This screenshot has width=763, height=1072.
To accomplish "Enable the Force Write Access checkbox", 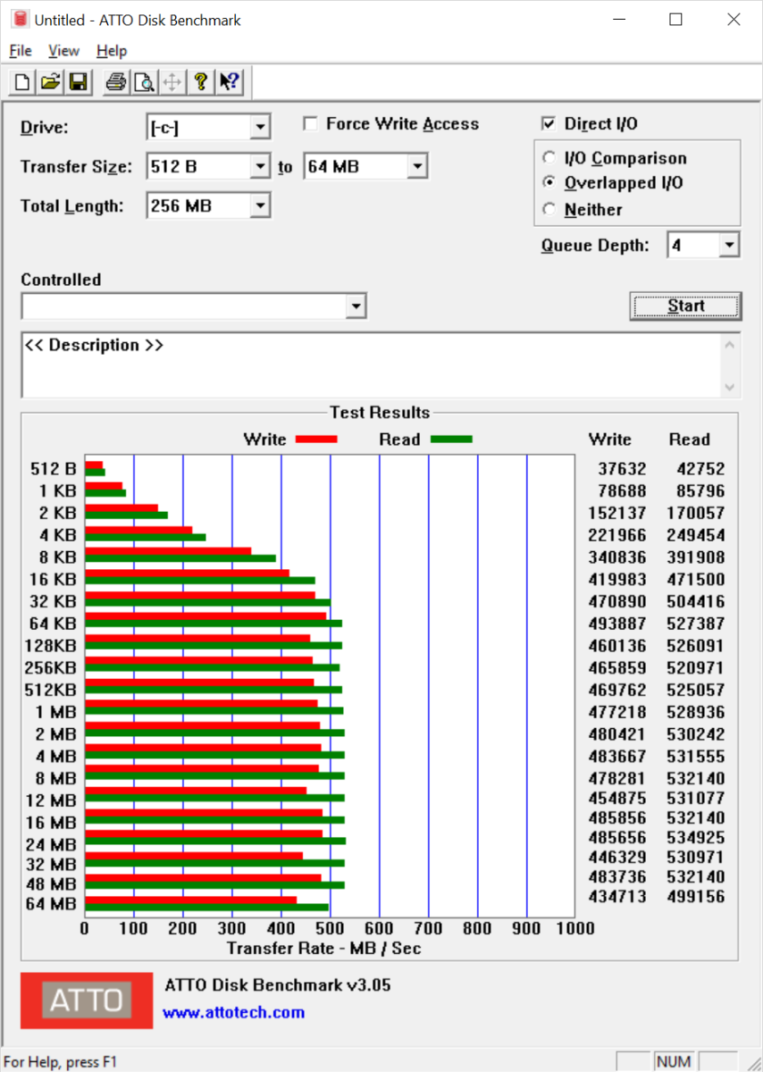I will [x=311, y=124].
